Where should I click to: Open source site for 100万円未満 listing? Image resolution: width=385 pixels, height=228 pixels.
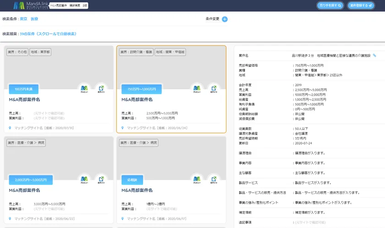101,89
